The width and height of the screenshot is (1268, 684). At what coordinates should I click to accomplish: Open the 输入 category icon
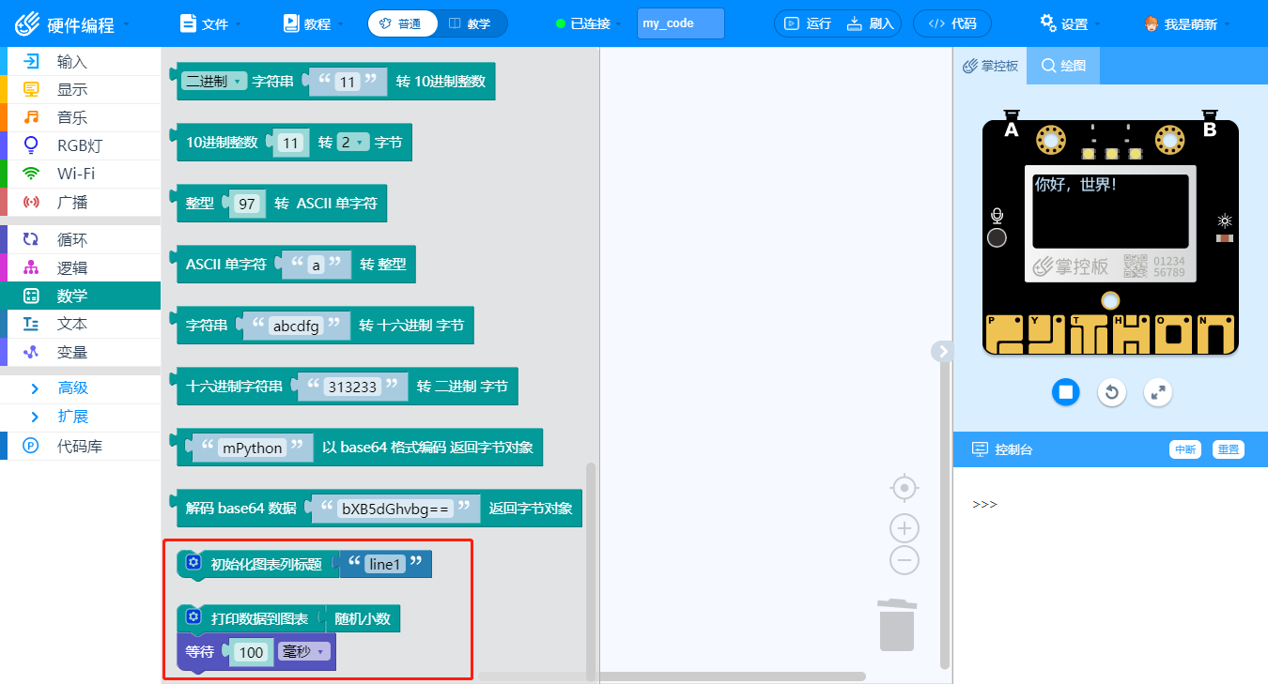click(32, 62)
